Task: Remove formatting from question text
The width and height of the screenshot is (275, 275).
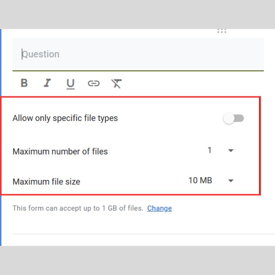Action: 116,83
